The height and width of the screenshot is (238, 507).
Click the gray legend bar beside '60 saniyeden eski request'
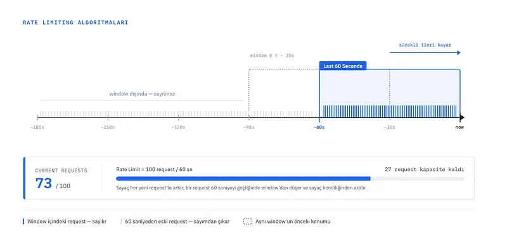point(121,222)
